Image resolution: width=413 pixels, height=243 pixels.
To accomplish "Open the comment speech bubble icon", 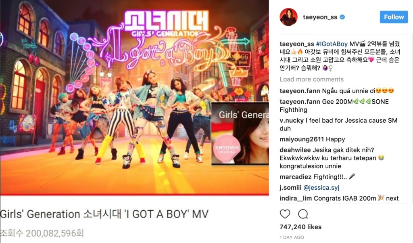I will (303, 214).
